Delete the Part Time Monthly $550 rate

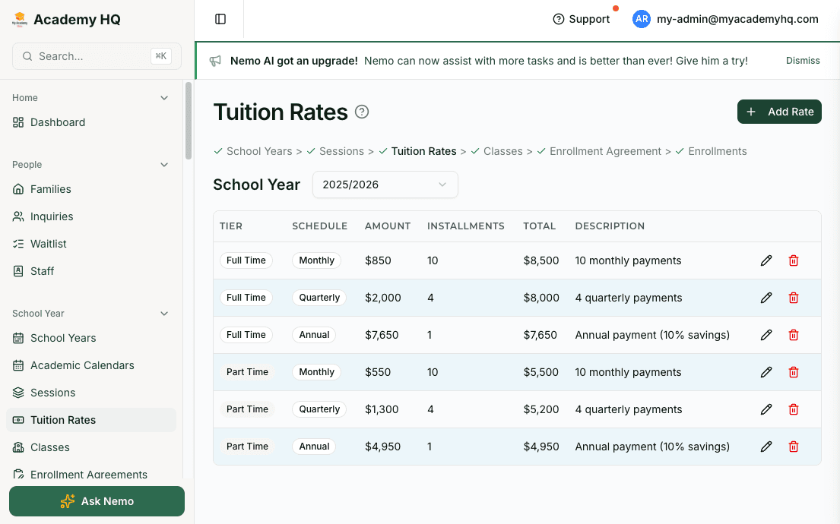tap(794, 372)
